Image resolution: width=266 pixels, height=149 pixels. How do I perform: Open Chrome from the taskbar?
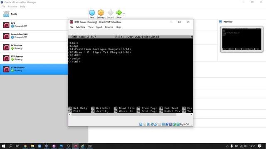pos(25,146)
